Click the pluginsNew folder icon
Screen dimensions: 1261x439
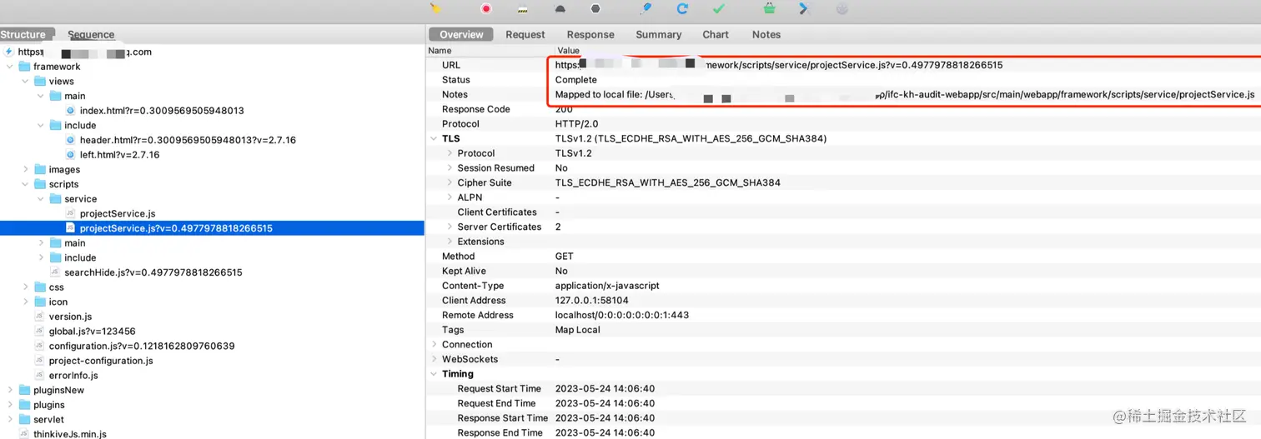24,390
